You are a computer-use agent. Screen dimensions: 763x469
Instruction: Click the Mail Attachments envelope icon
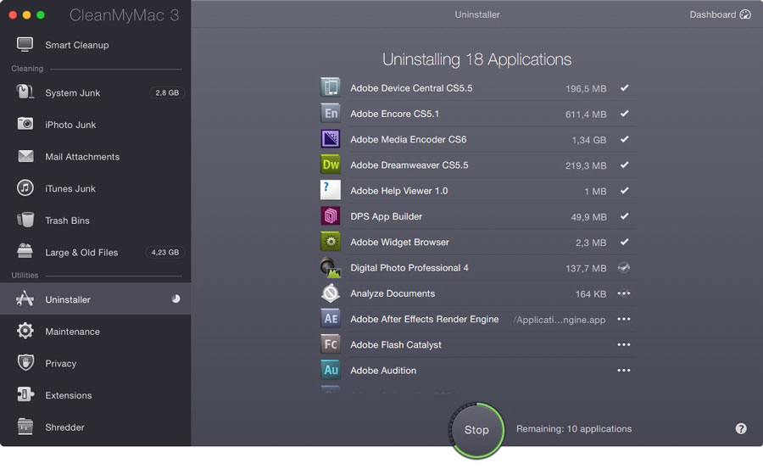tap(25, 156)
